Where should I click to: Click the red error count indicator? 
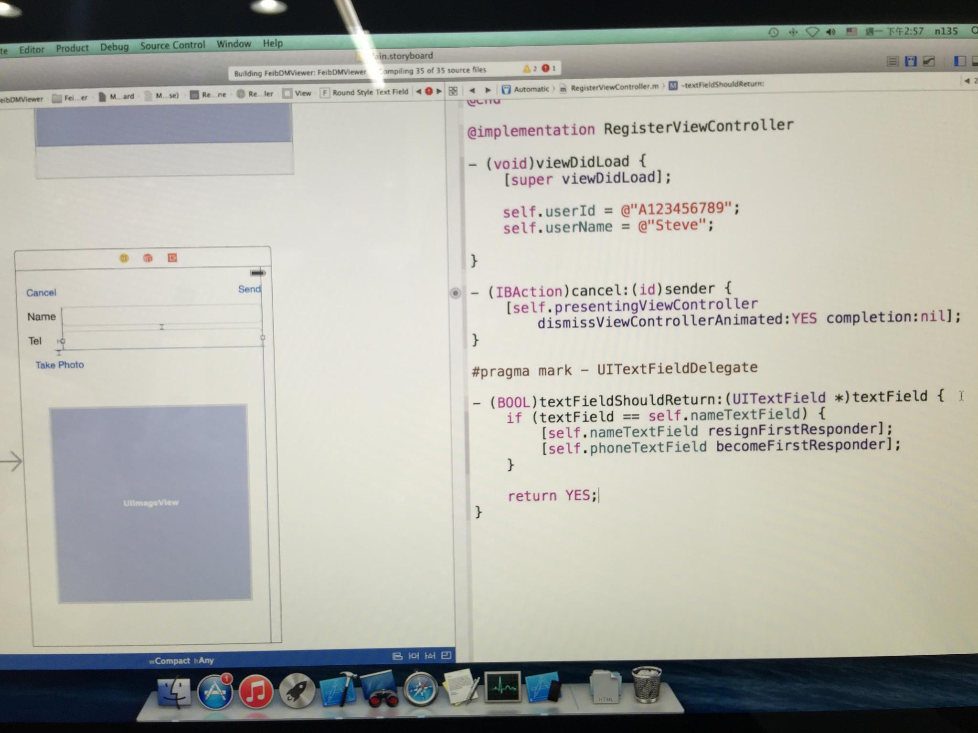pyautogui.click(x=549, y=68)
